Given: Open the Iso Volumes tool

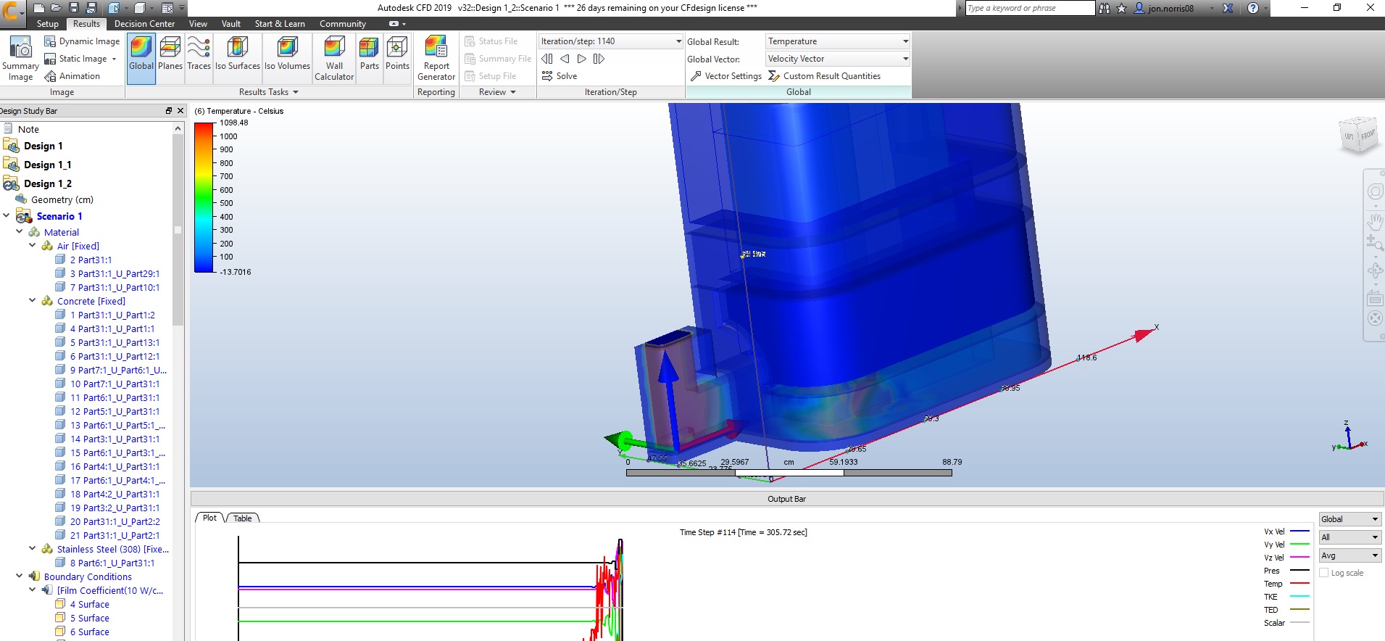Looking at the screenshot, I should click(287, 59).
